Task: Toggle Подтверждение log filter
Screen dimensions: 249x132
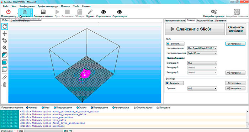Action: click(x=99, y=108)
